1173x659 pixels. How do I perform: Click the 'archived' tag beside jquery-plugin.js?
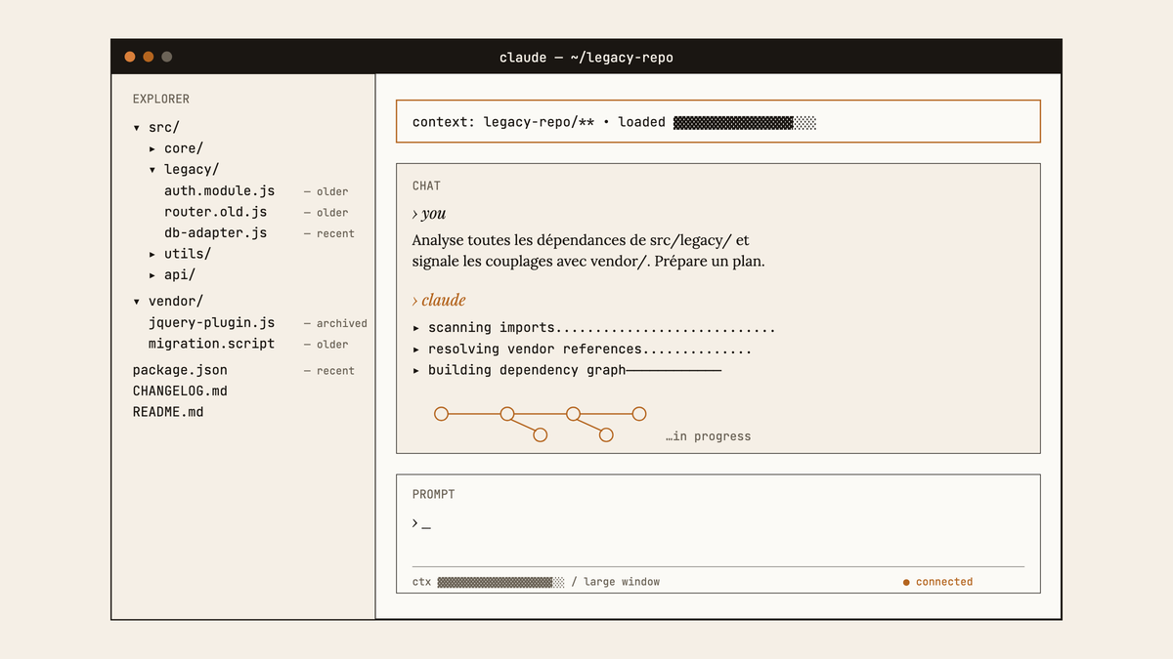[342, 323]
